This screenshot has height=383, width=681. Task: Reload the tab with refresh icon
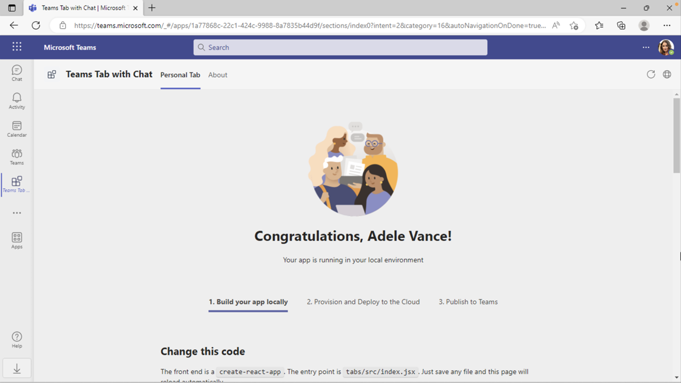(651, 74)
